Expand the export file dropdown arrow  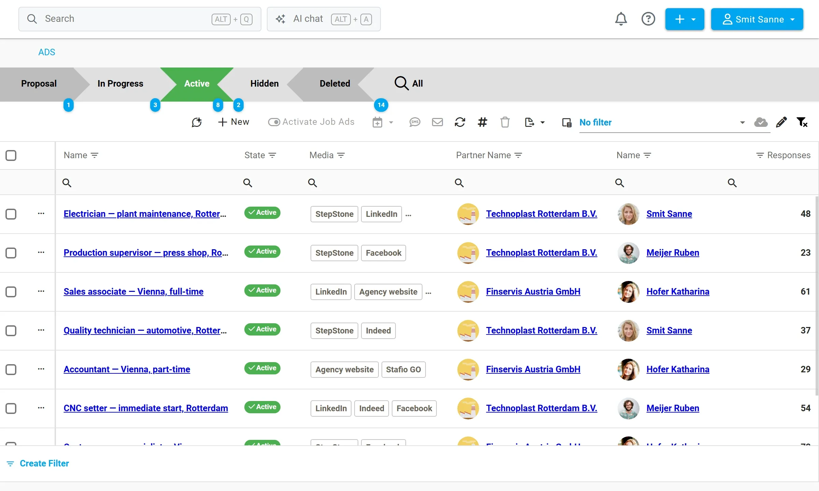coord(543,122)
